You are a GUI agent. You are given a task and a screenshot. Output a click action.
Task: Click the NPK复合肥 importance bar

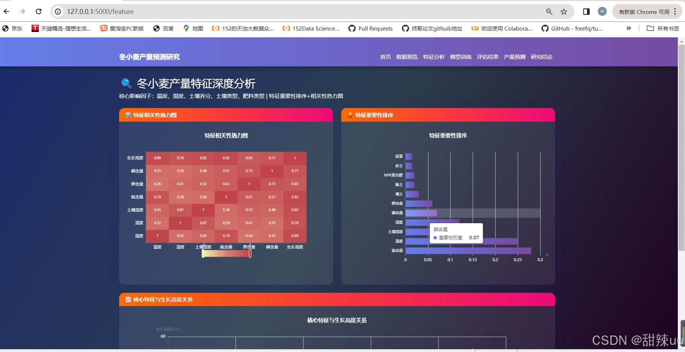[x=410, y=175]
